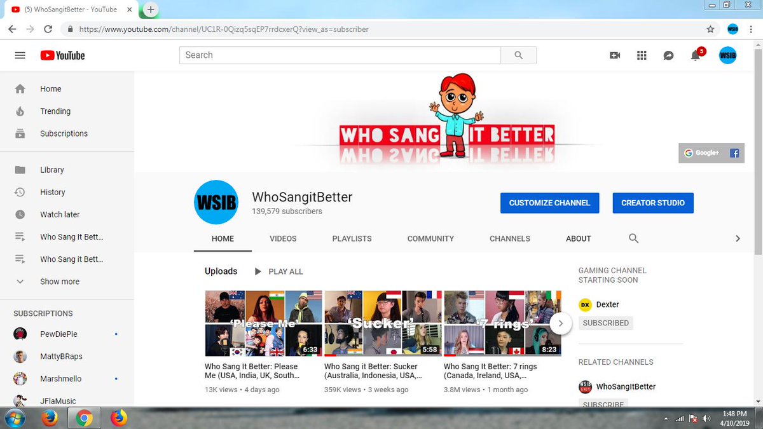Click PLAY ALL uploads
Image resolution: width=763 pixels, height=429 pixels.
click(278, 271)
